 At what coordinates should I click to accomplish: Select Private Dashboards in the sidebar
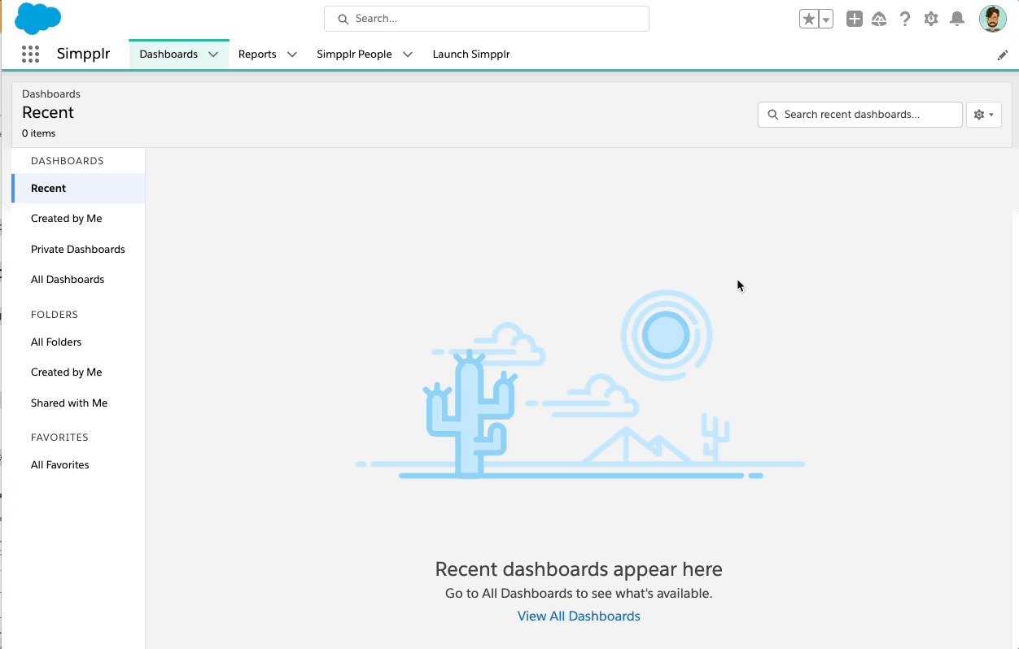[77, 249]
